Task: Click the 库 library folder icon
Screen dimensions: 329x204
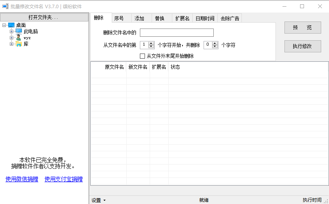Action: pos(19,44)
